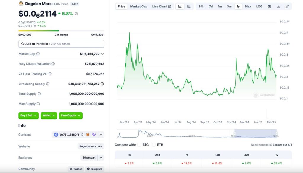Open dogelonmars.com website link

[91, 146]
